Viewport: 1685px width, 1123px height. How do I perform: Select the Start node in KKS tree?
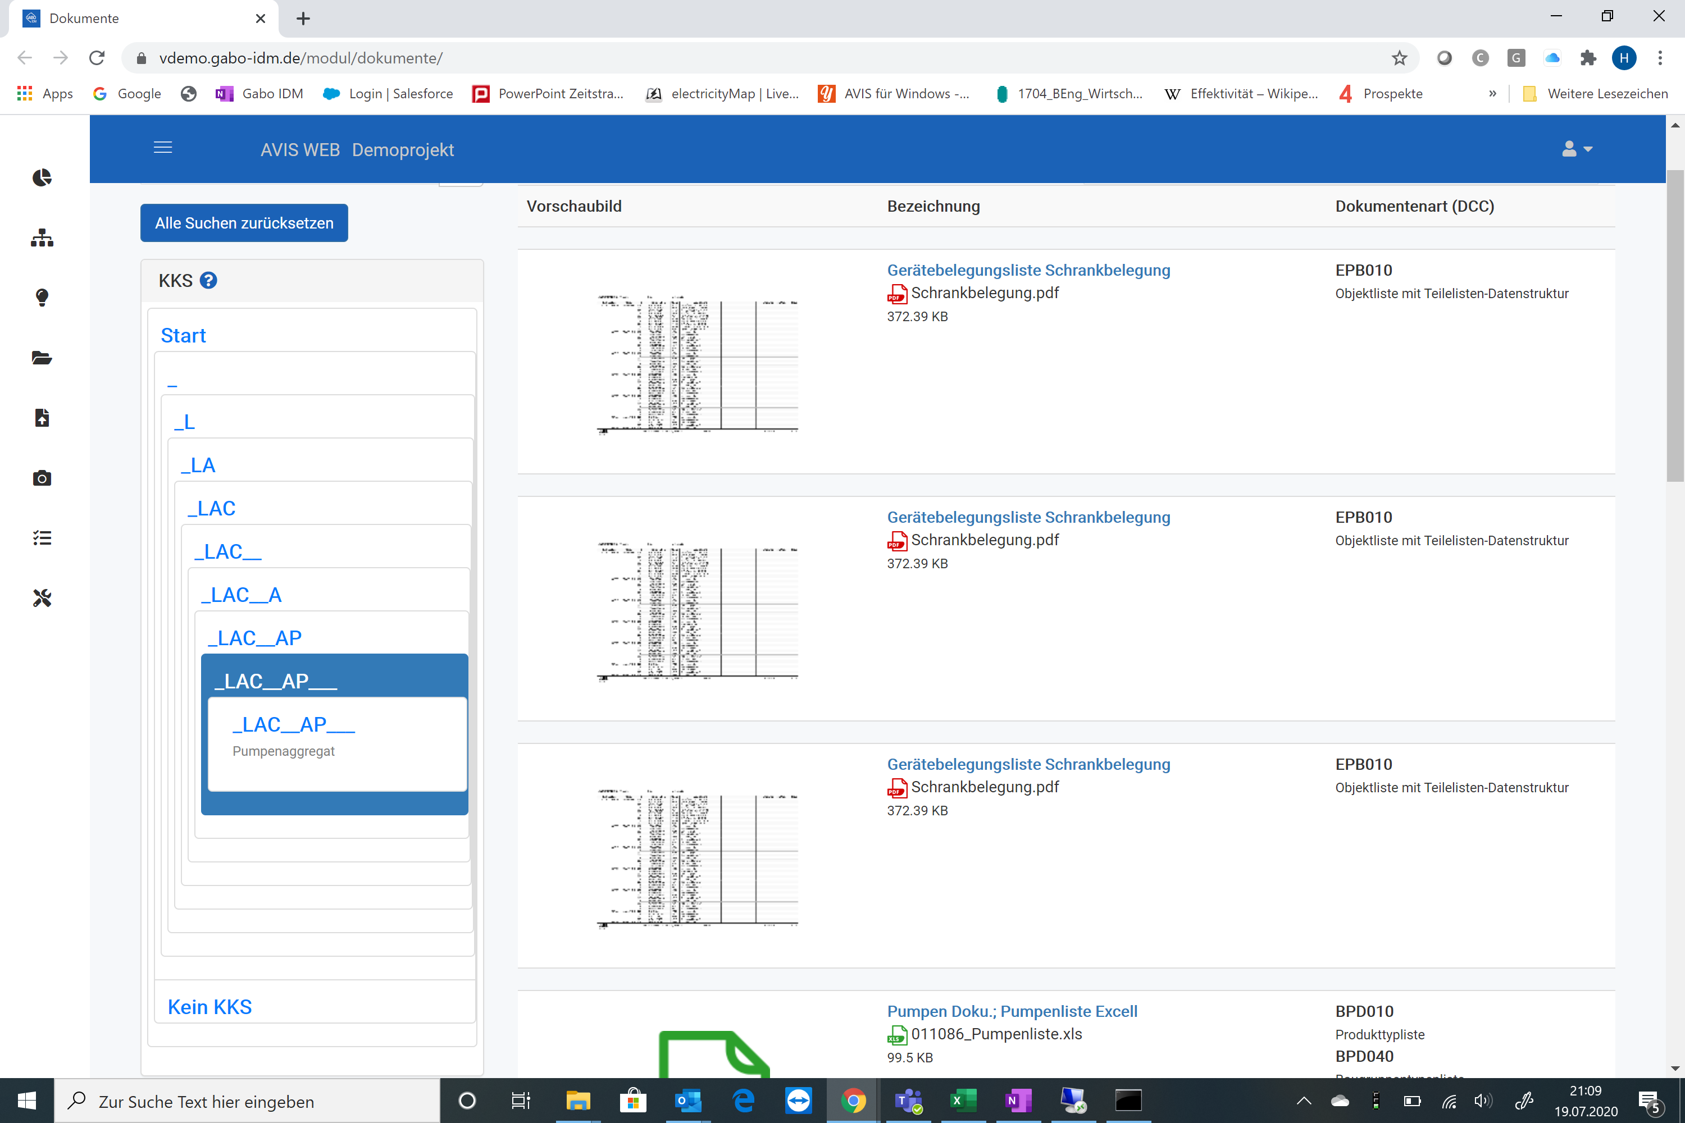coord(184,335)
